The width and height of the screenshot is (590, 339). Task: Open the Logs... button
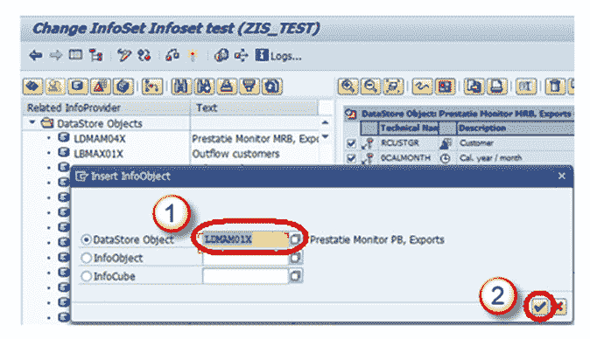pos(278,56)
